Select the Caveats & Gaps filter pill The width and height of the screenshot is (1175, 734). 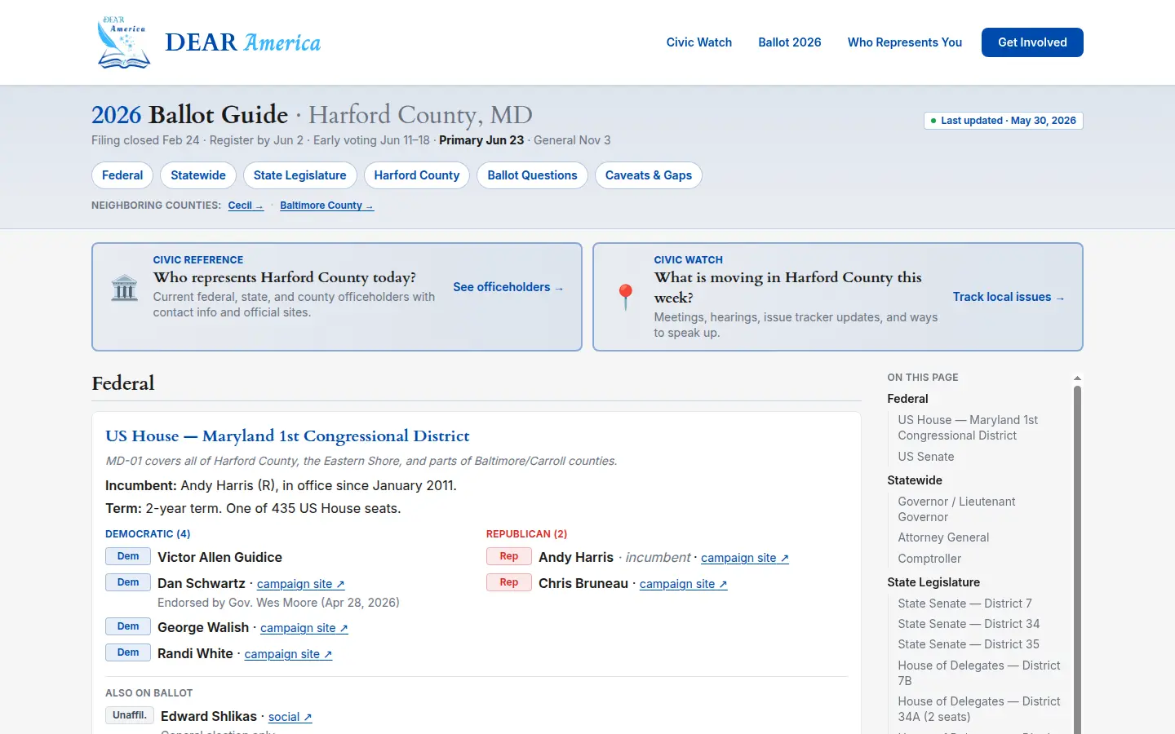tap(649, 175)
